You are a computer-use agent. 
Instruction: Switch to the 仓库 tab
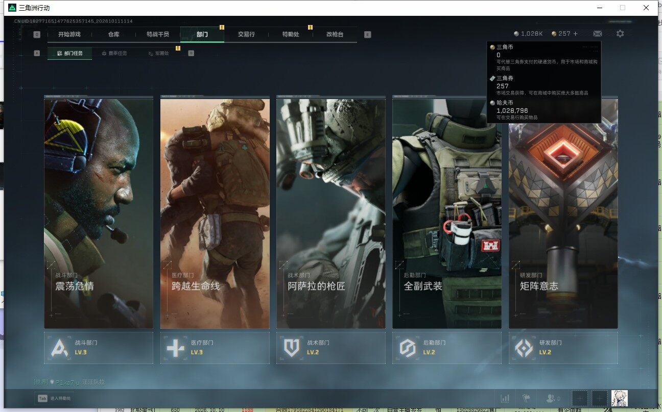[x=113, y=35]
